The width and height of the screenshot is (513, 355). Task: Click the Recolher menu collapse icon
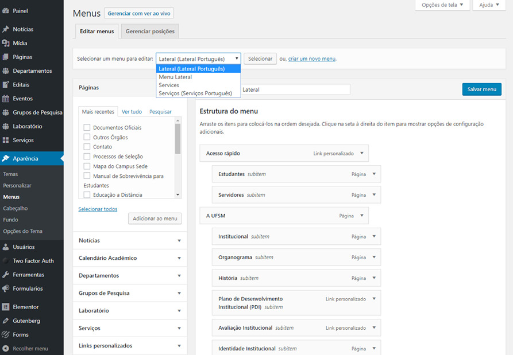click(x=6, y=348)
